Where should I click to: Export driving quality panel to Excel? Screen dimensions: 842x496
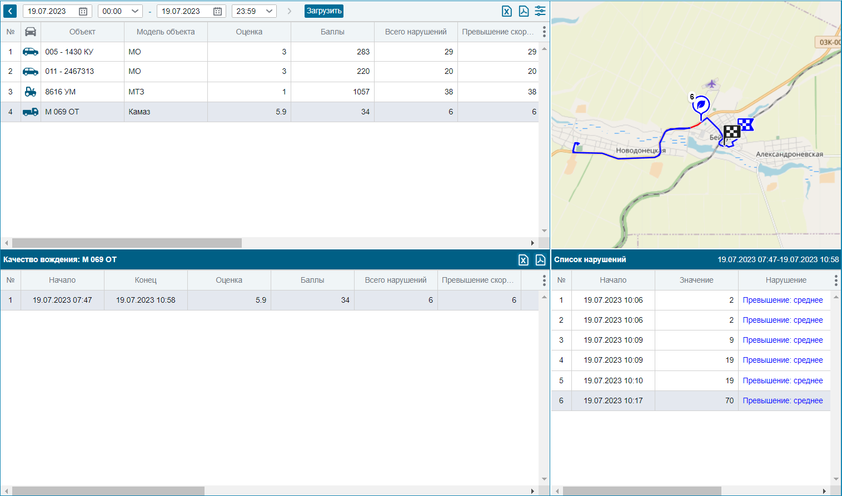point(524,260)
